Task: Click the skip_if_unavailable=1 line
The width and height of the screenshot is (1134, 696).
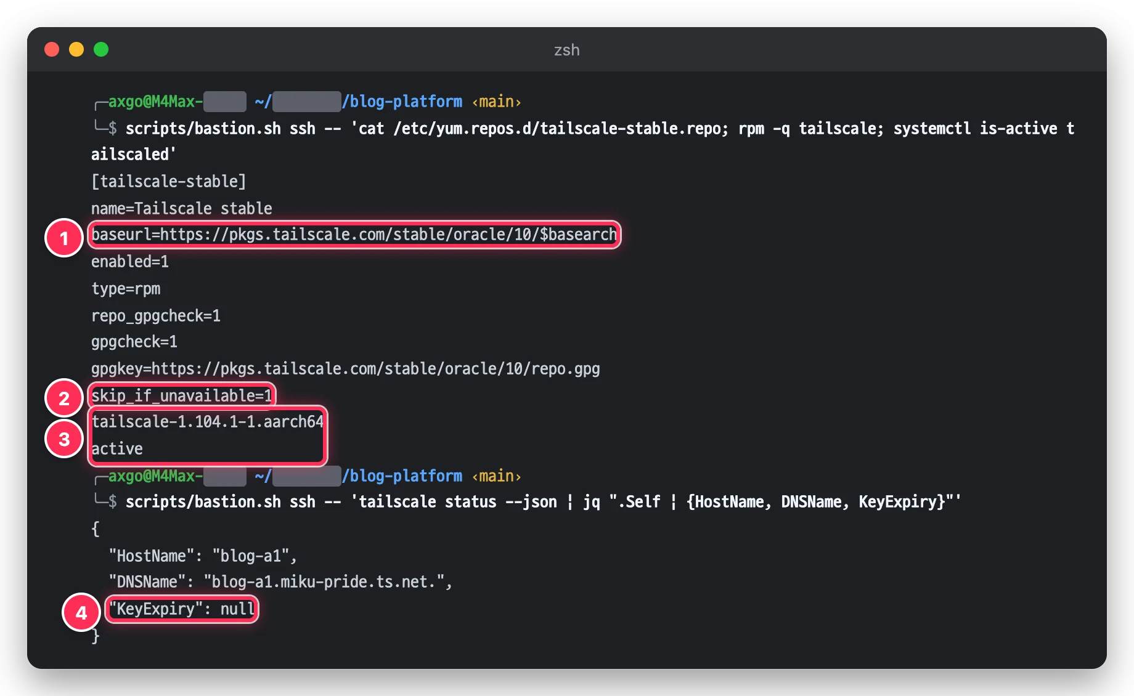Action: coord(182,395)
